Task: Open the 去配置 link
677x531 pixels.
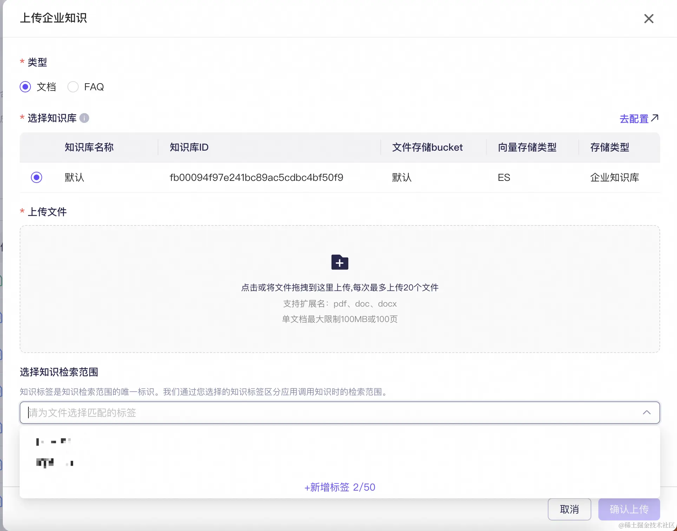Action: click(634, 119)
